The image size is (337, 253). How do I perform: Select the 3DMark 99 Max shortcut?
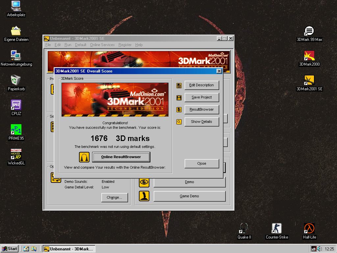tap(309, 34)
